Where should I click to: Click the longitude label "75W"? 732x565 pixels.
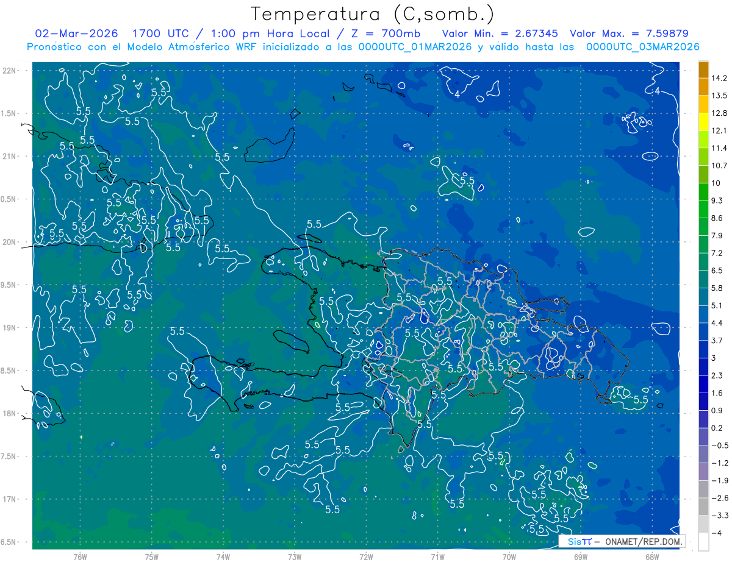pos(151,557)
